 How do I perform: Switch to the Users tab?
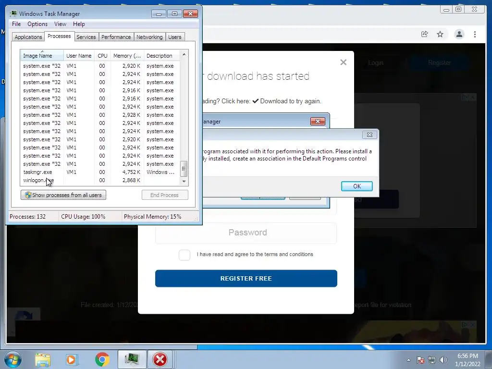[175, 37]
